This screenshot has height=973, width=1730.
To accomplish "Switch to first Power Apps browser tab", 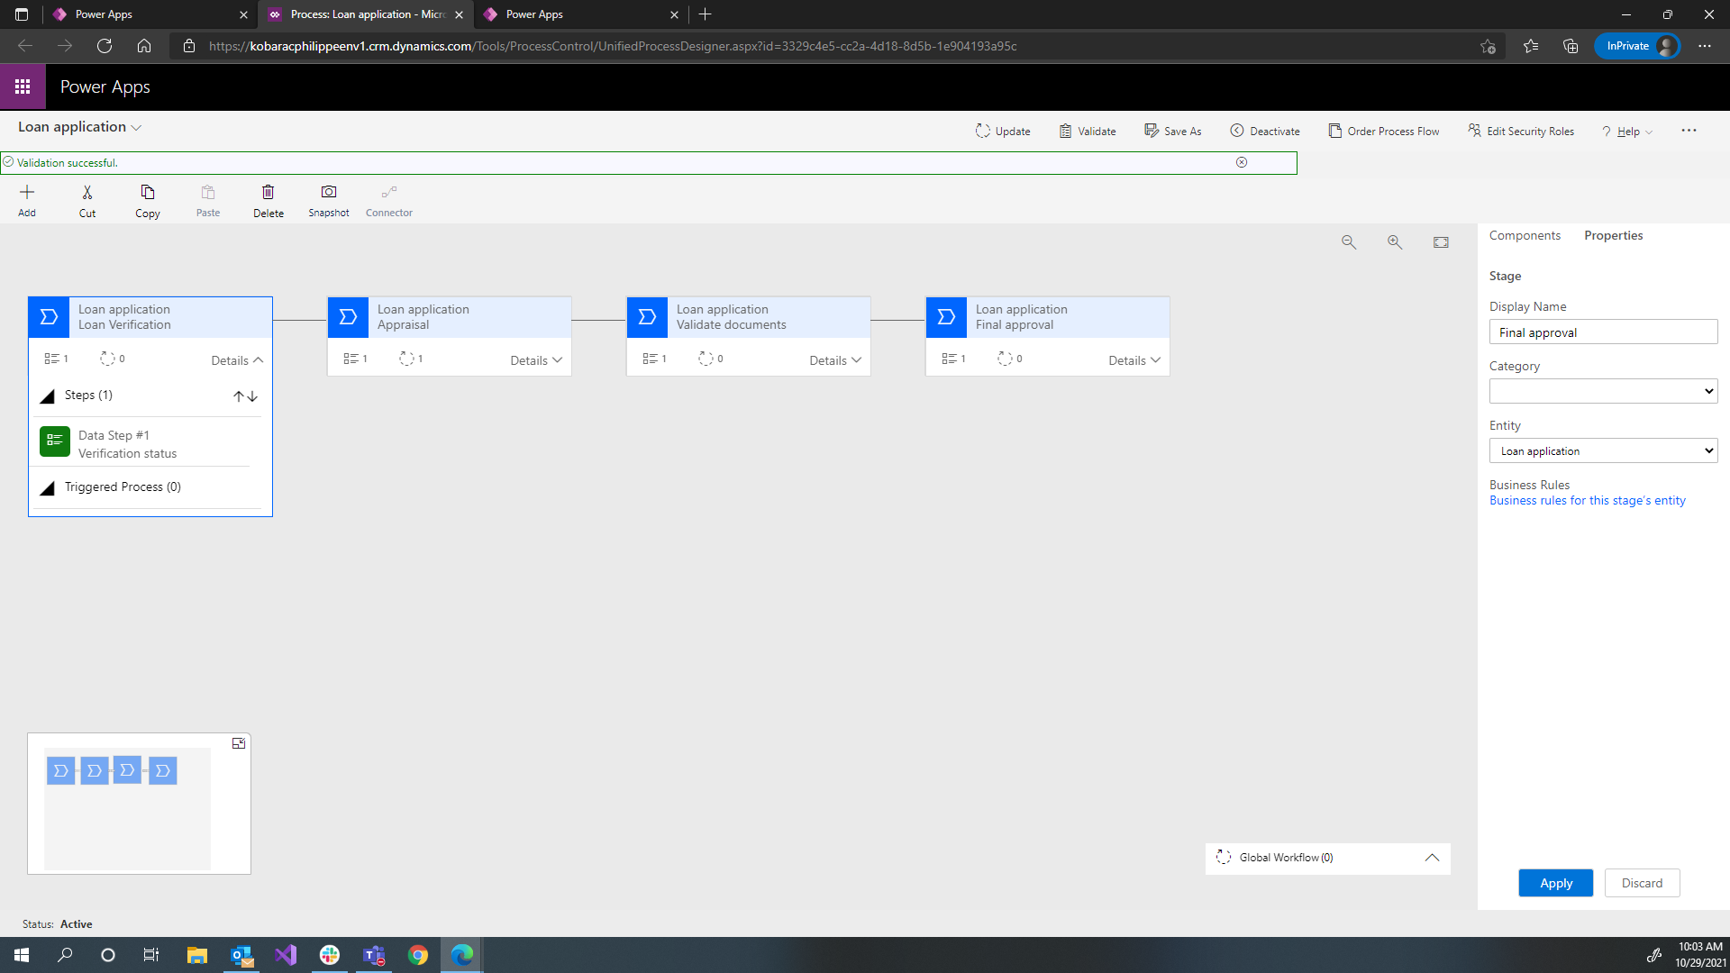I will [149, 14].
